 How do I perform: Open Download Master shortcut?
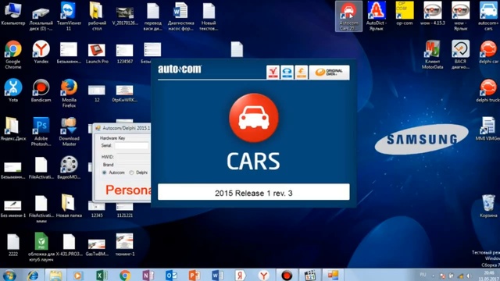click(x=69, y=131)
